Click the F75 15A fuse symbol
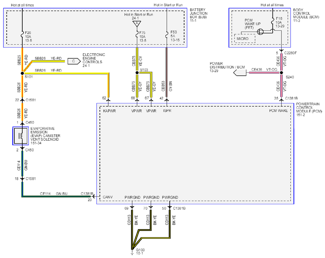 pyautogui.click(x=137, y=34)
